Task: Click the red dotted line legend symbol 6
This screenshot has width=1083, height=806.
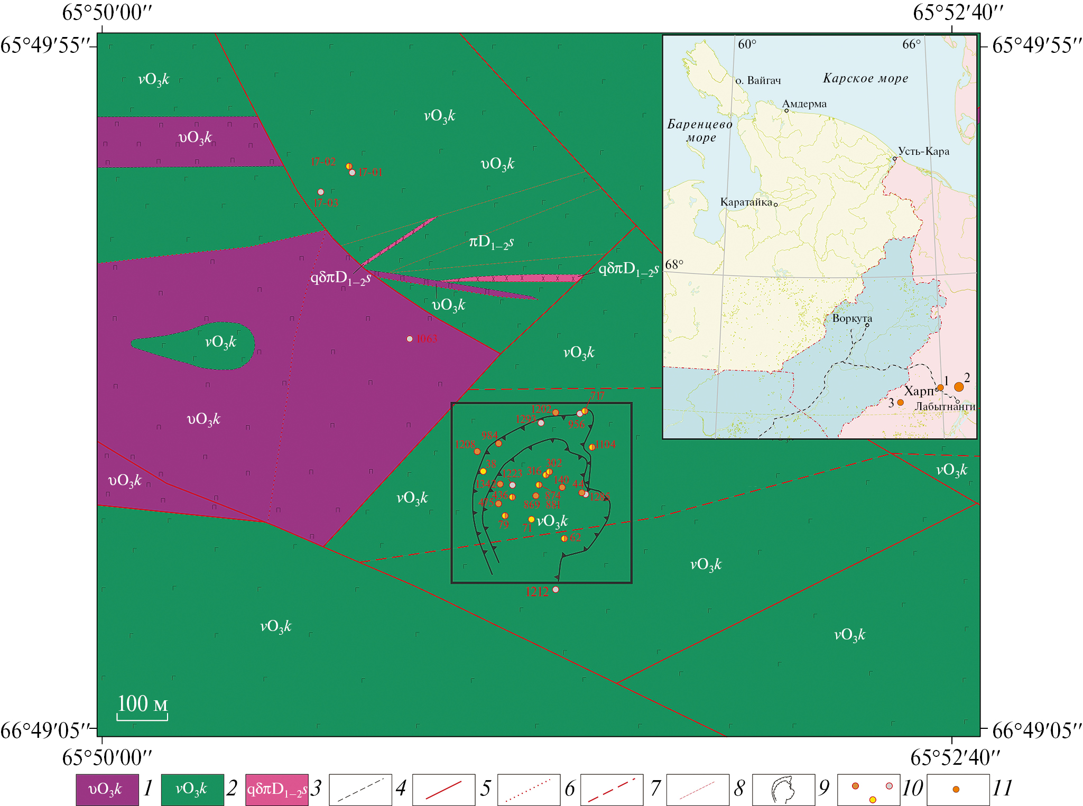Action: [529, 790]
